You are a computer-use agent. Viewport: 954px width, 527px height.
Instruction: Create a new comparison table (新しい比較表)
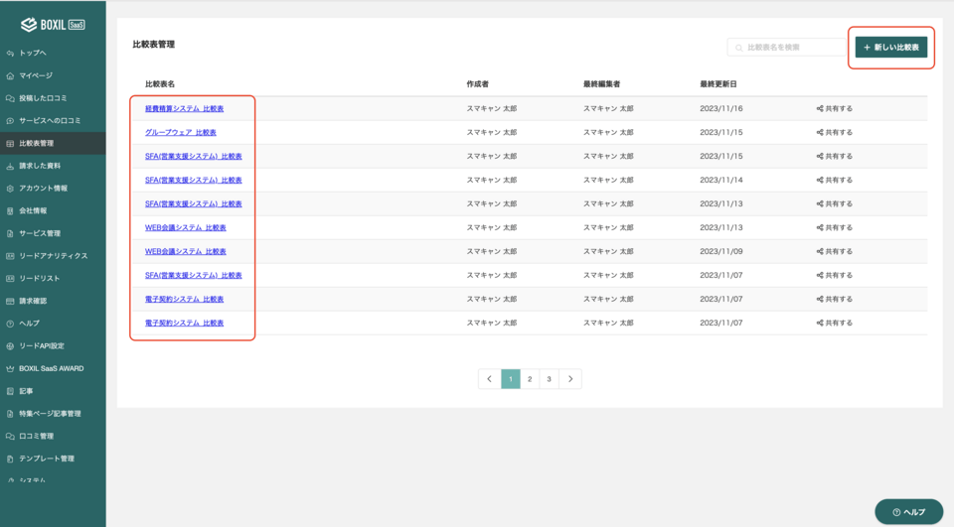coord(891,48)
